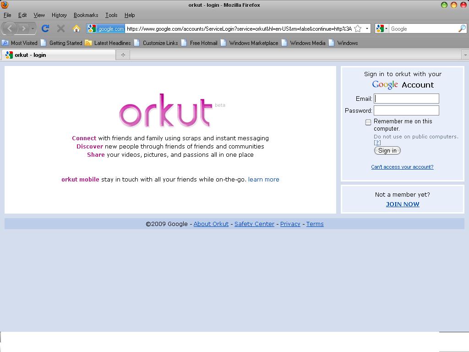
Task: Reload the page with the refresh icon
Action: click(45, 29)
